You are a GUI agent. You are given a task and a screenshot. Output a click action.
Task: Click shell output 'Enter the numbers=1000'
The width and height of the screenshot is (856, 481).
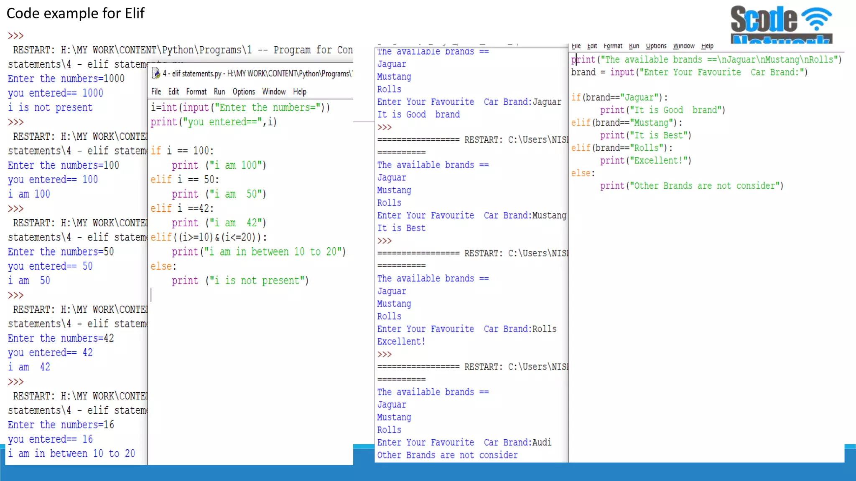66,79
